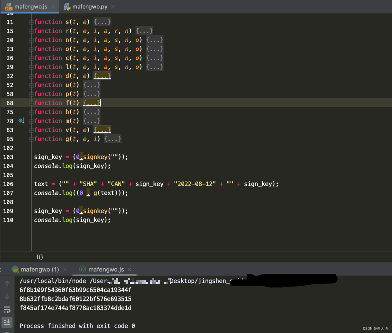The width and height of the screenshot is (392, 333).
Task: Click the "CAN" string on line 106
Action: click(116, 184)
